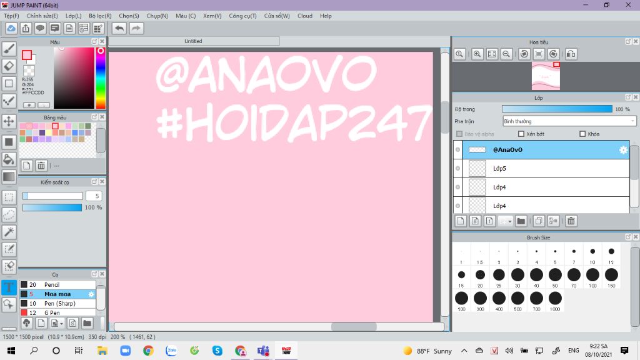Delete layer with layer panel trash icon
The width and height of the screenshot is (640, 360).
pyautogui.click(x=571, y=221)
